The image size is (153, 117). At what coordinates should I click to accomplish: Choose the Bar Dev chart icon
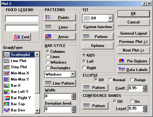pos(7,110)
